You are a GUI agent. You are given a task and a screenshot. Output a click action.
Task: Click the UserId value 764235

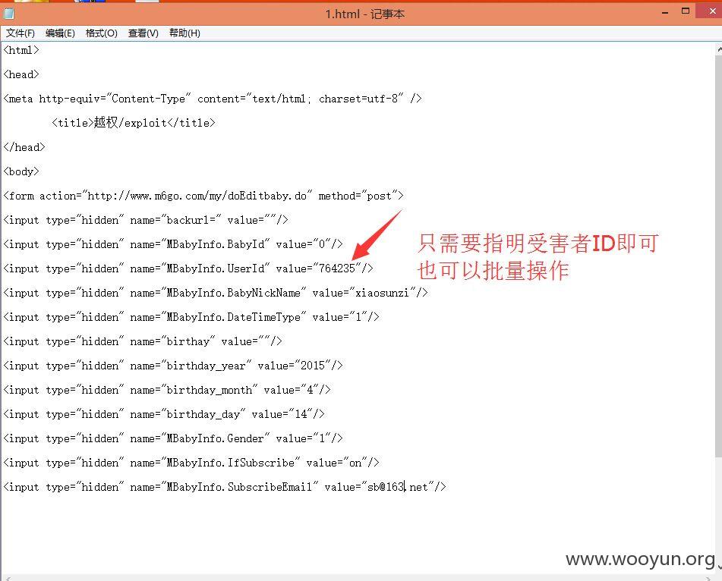pyautogui.click(x=337, y=269)
